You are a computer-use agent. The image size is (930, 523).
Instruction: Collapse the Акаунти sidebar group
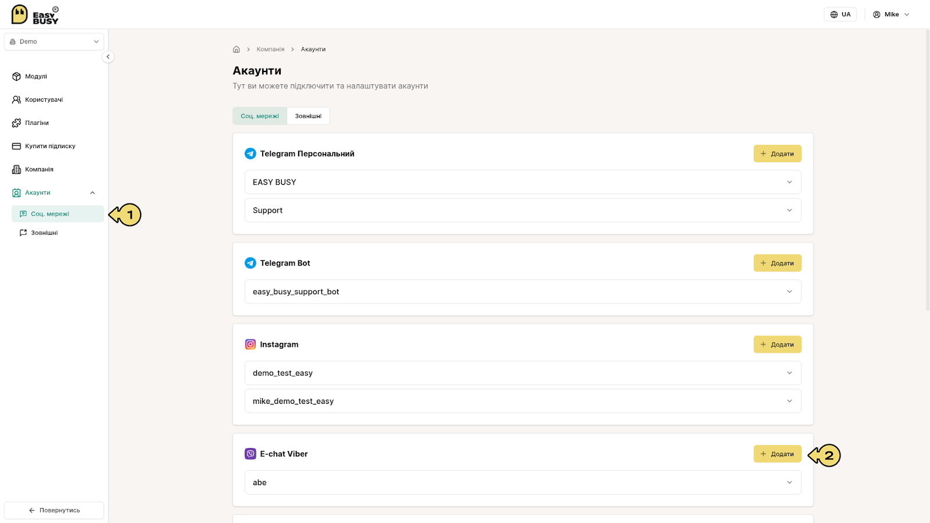click(92, 192)
